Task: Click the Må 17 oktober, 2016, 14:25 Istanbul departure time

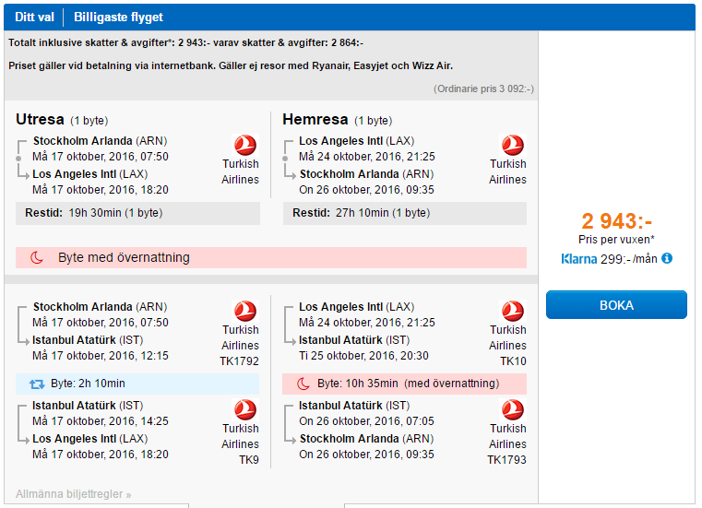Action: (101, 421)
